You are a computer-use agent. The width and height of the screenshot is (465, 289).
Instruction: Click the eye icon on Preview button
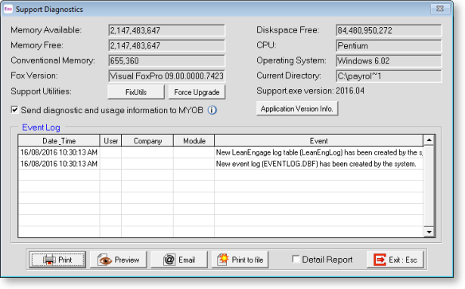tap(104, 260)
